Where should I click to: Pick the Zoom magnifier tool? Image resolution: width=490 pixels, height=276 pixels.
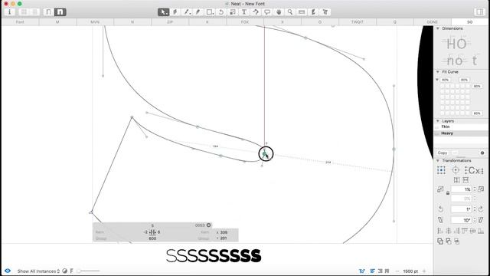[x=290, y=12]
